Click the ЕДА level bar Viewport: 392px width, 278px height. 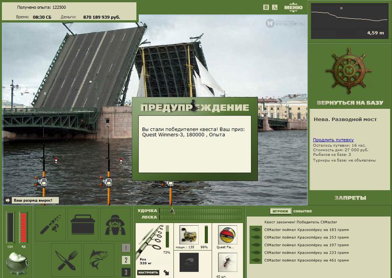tap(10, 227)
